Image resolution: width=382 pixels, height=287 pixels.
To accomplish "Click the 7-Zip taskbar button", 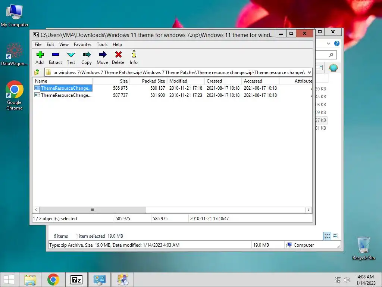I will click(x=76, y=280).
